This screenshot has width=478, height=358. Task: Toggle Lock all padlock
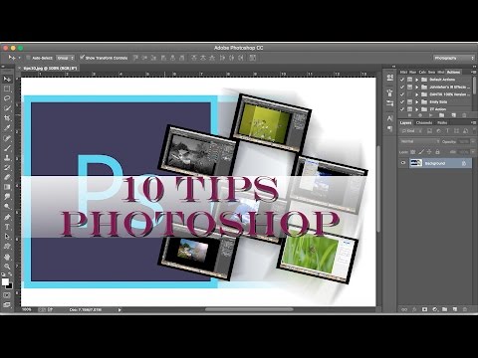437,152
